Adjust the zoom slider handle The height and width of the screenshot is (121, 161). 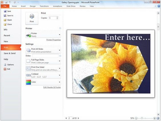pyautogui.click(x=142, y=118)
